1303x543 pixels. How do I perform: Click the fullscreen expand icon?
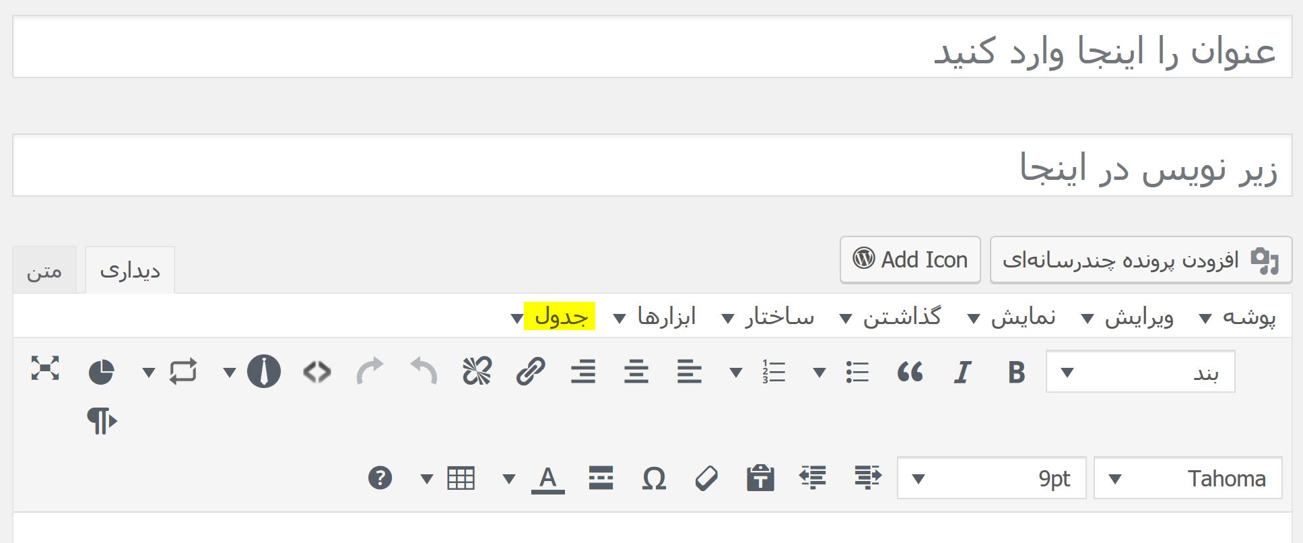(x=45, y=369)
